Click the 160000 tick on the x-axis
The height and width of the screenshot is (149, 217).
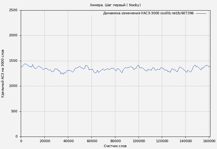209,141
